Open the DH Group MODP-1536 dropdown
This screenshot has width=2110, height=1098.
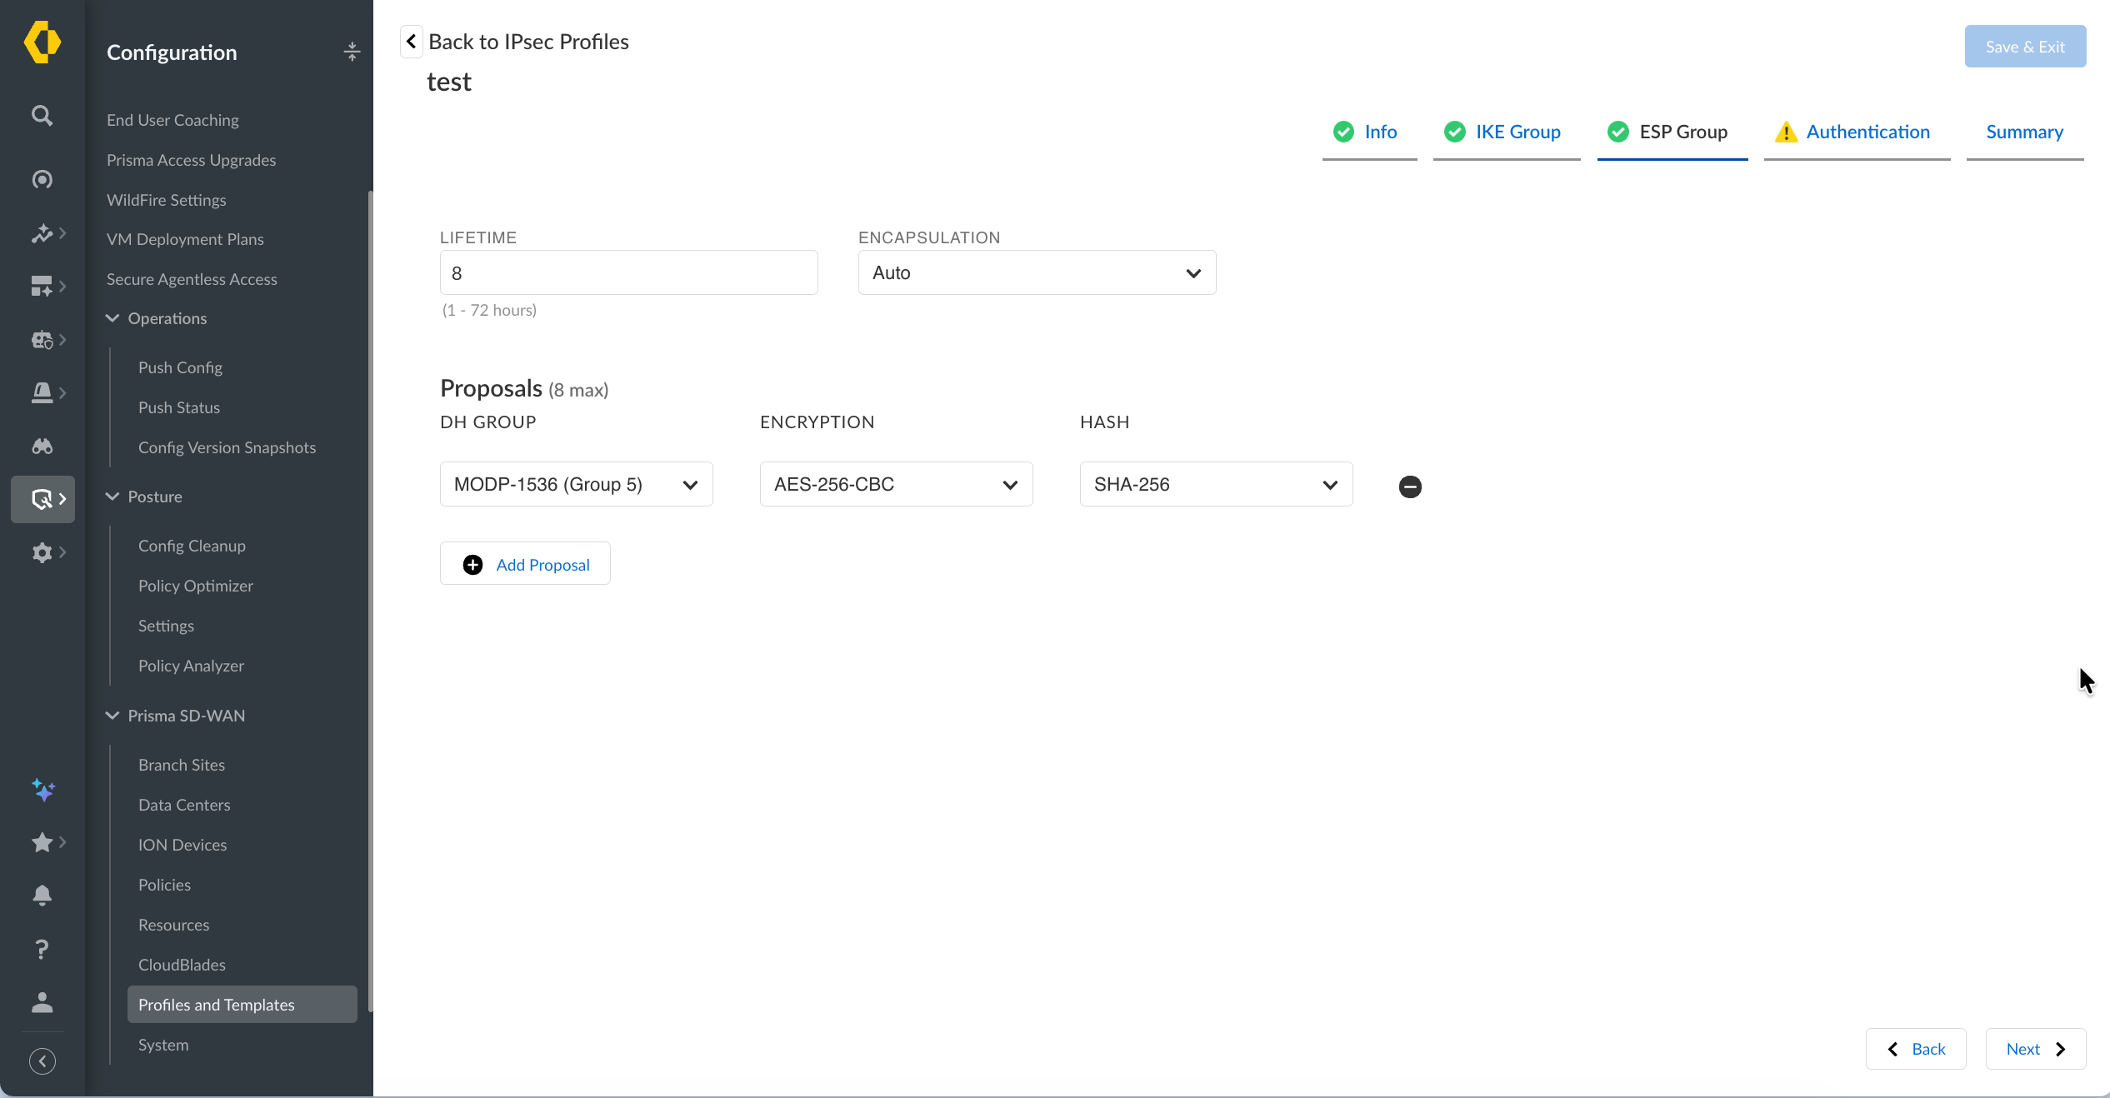576,484
